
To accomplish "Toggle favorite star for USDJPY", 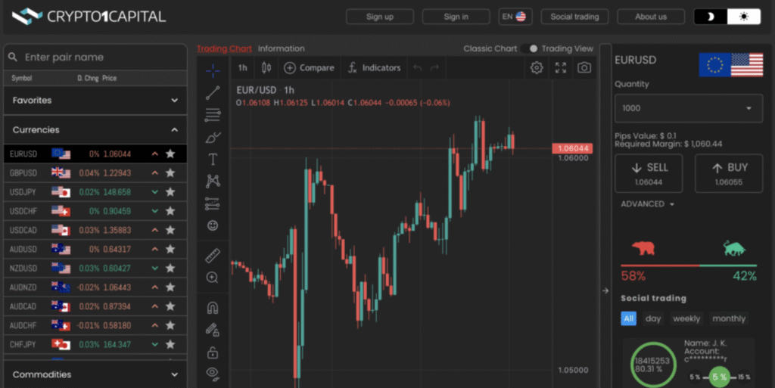I will pyautogui.click(x=170, y=191).
